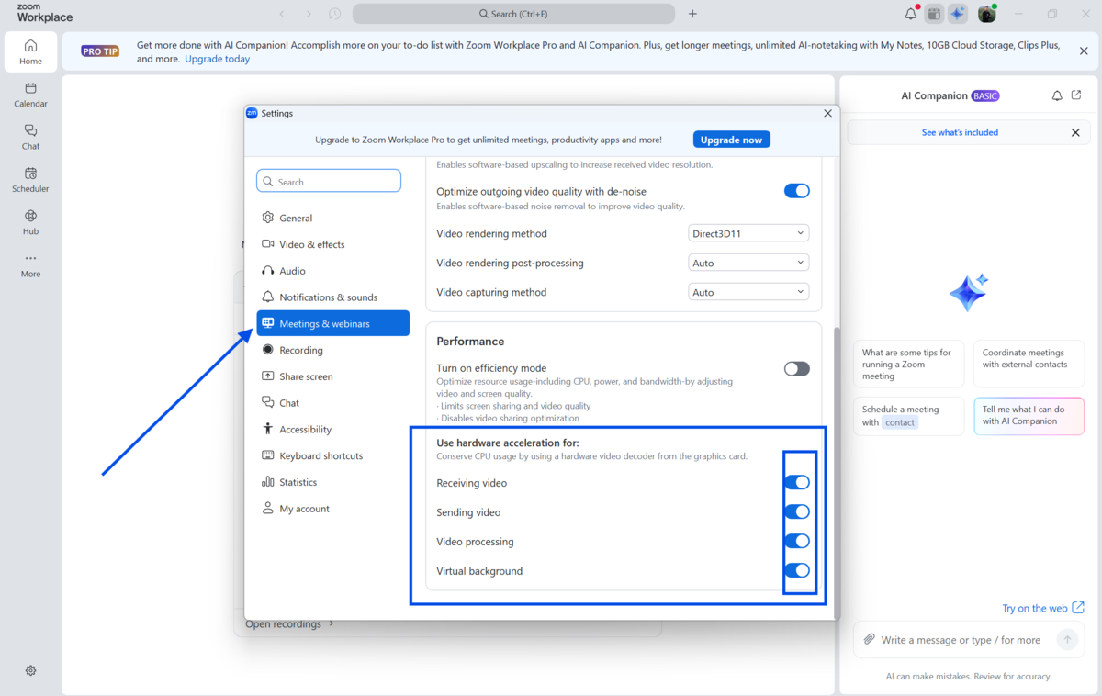The width and height of the screenshot is (1102, 696).
Task: Turn off hardware acceleration for Receiving video
Action: pyautogui.click(x=796, y=483)
